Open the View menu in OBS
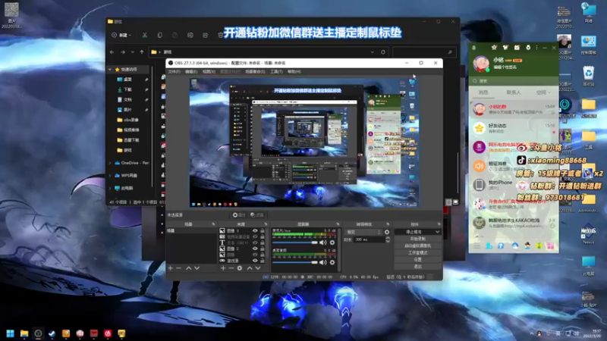This screenshot has width=607, height=341. coord(209,71)
